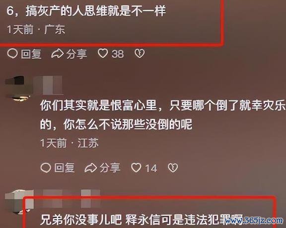Select 回复 text under the 38-like comment
Image resolution: width=286 pixels, height=228 pixels.
[x=31, y=54]
